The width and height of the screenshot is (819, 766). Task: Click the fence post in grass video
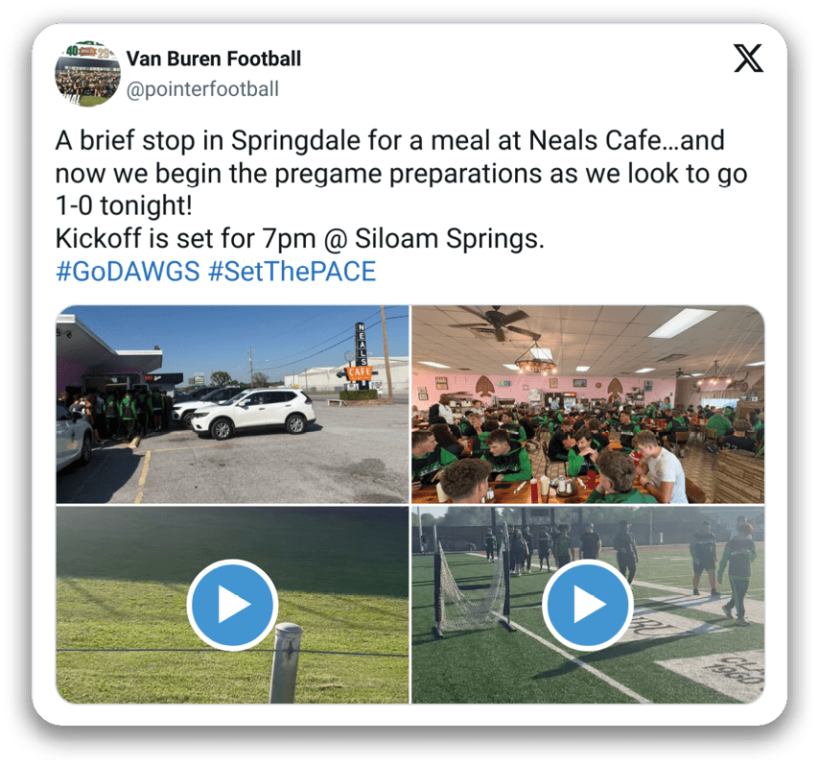285,662
